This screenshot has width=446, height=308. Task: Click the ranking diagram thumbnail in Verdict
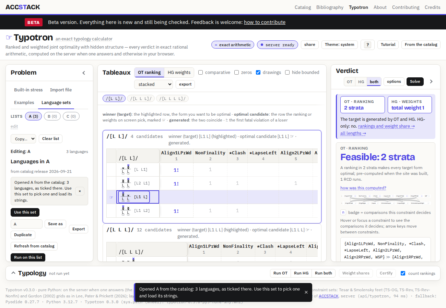click(x=385, y=200)
